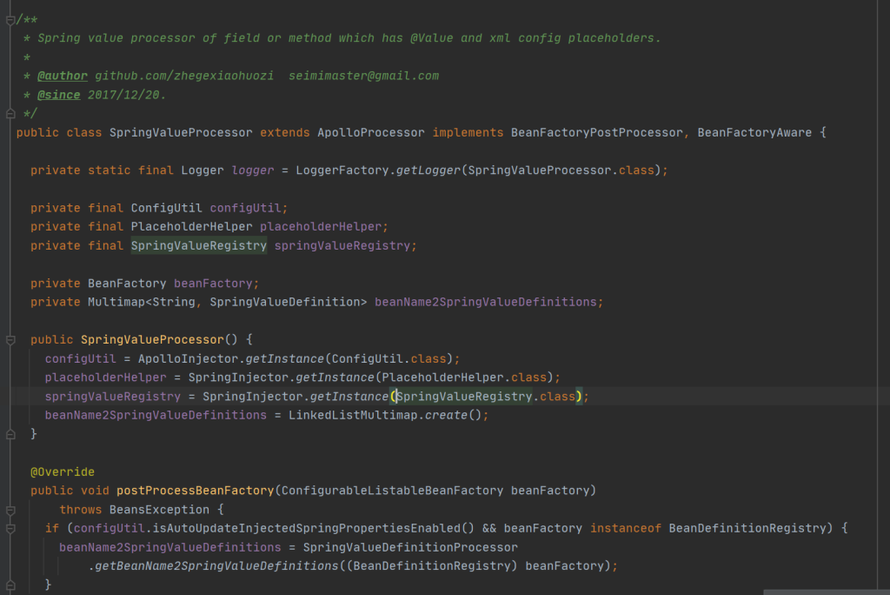
Task: Click the postProcessBeanFactory method name
Action: [196, 491]
